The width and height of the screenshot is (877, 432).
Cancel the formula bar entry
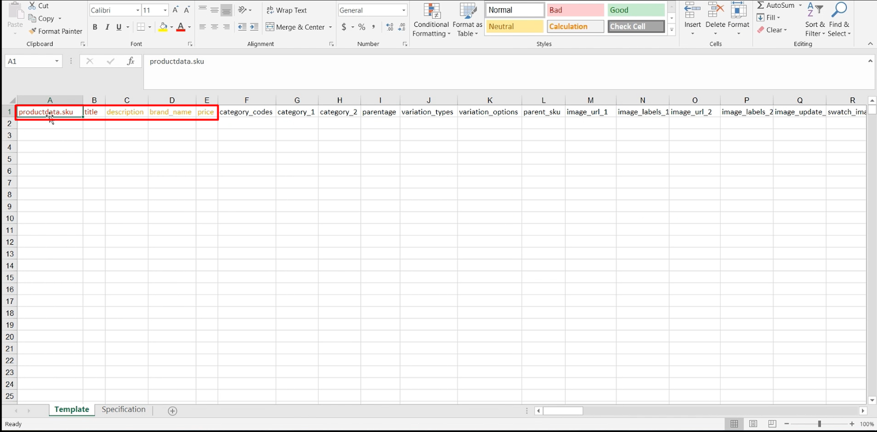(90, 61)
